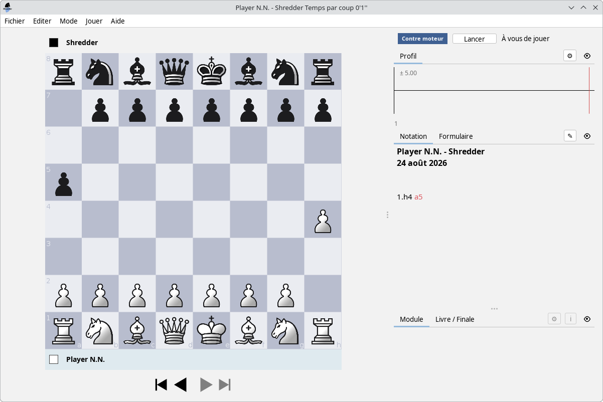Open the Editer menu
Viewport: 603px width, 402px height.
pos(42,21)
